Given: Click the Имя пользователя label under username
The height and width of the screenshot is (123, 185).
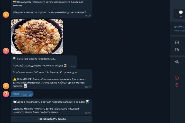Looking at the screenshot, I should point(180,30).
